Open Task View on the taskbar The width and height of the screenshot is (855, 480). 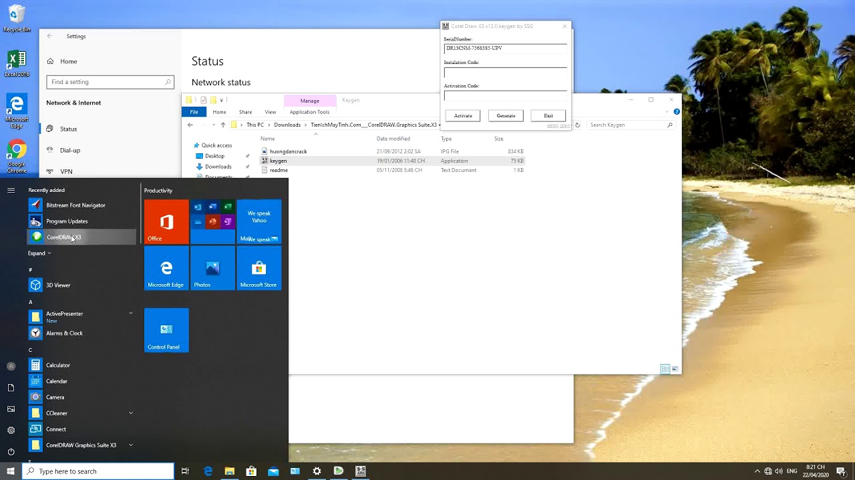point(185,471)
